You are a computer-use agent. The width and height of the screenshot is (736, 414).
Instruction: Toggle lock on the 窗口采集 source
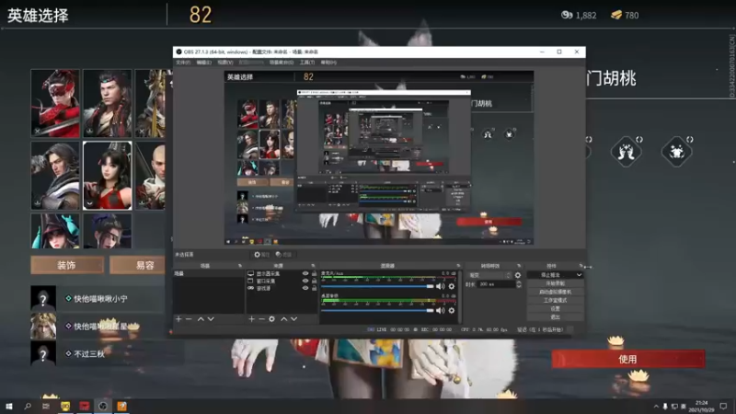click(x=314, y=281)
